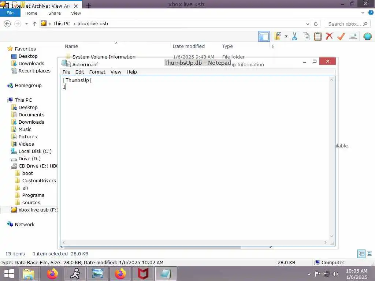375x281 pixels.
Task: Open Classic Shell settings shell icon
Action: 367,36
